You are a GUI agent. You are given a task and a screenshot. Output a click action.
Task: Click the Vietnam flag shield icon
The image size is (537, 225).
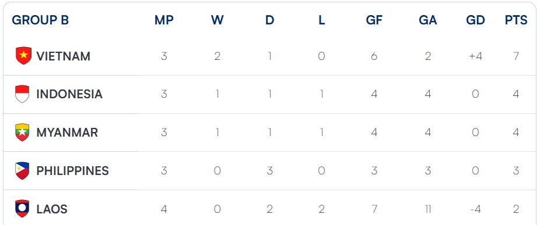[23, 56]
